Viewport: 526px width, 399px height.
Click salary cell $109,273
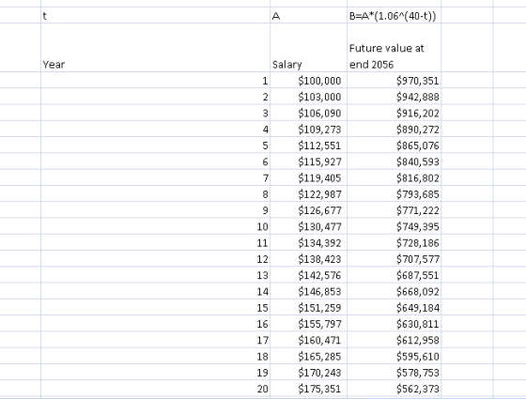pos(308,129)
